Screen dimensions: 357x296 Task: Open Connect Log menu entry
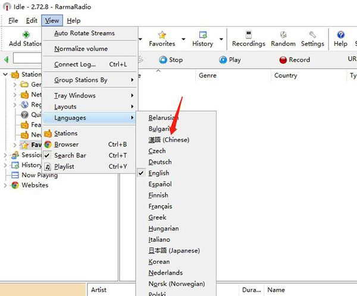[x=90, y=64]
